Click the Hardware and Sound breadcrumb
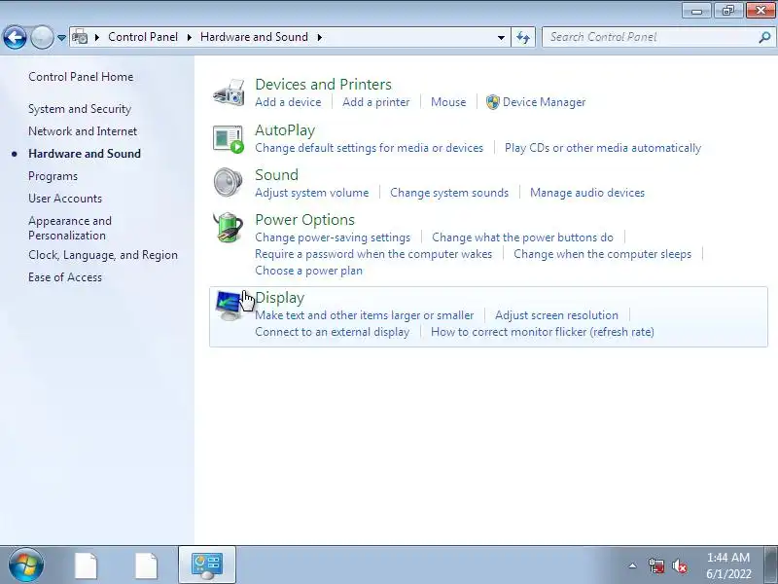This screenshot has width=778, height=584. click(254, 37)
